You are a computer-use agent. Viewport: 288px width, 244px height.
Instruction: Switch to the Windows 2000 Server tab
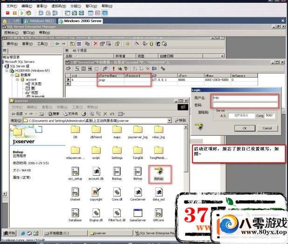click(81, 21)
